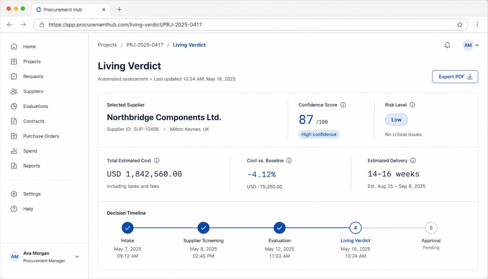Click the browser address bar URL
Image resolution: width=488 pixels, height=279 pixels.
tap(125, 25)
